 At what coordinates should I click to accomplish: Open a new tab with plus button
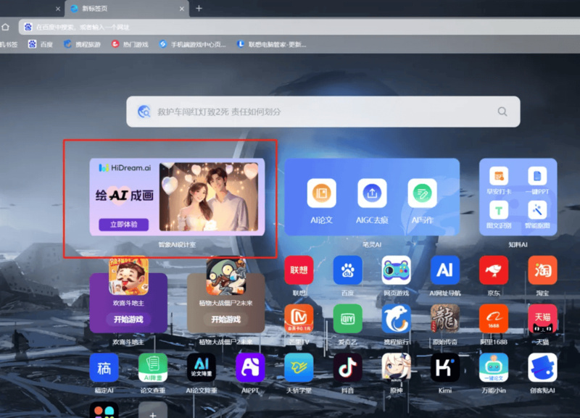(199, 9)
